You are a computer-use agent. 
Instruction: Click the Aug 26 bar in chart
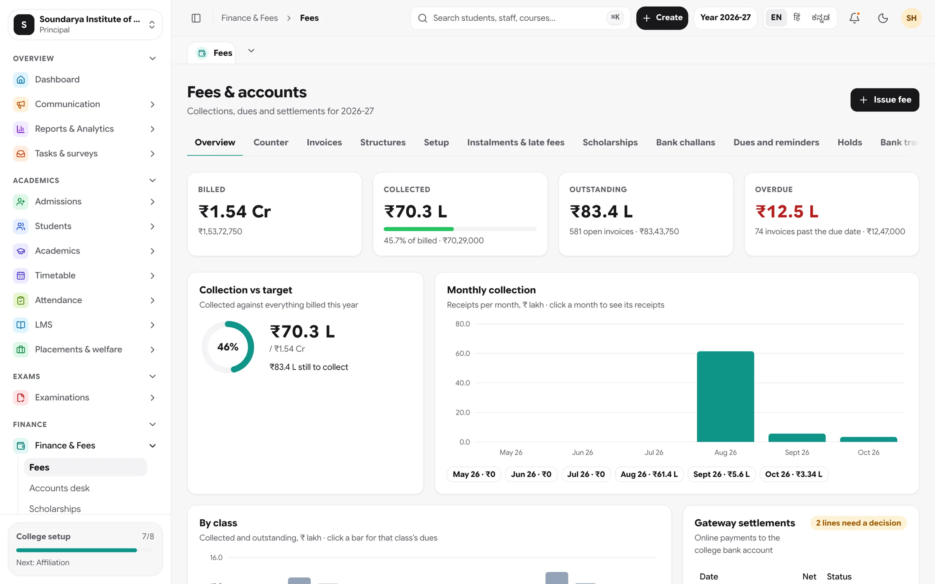725,396
